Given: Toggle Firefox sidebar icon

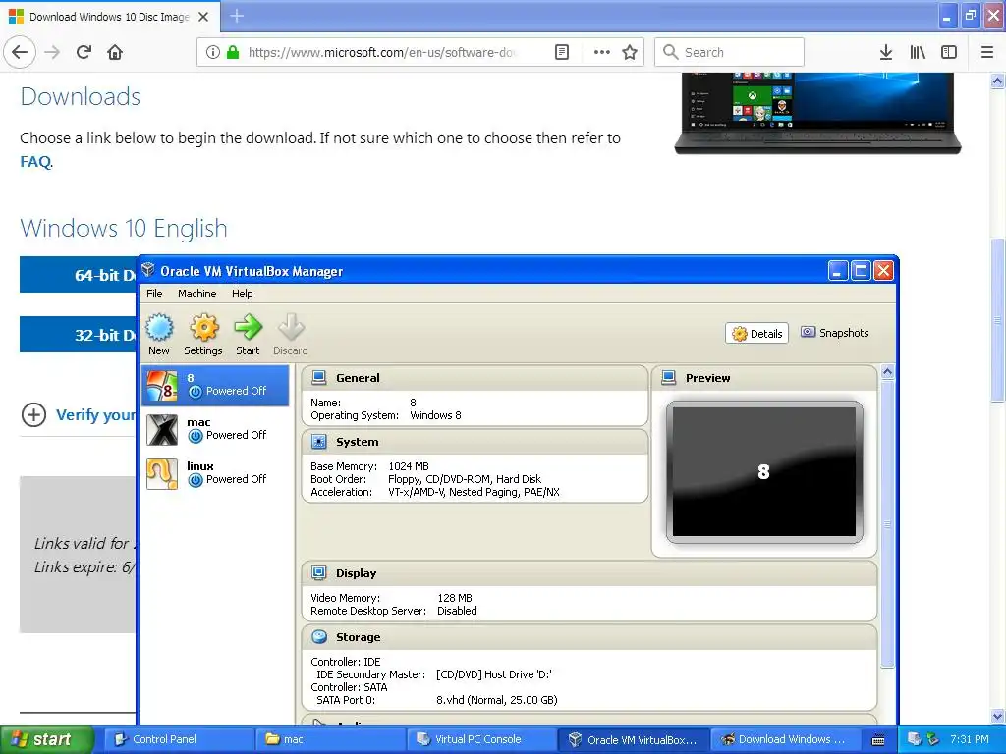Looking at the screenshot, I should tap(949, 52).
